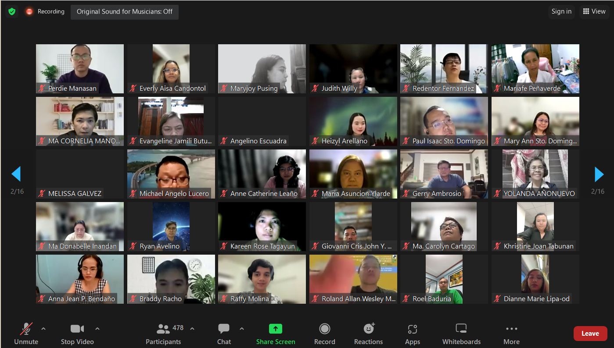Expand caret next to Participants count
The height and width of the screenshot is (348, 614).
pos(192,328)
